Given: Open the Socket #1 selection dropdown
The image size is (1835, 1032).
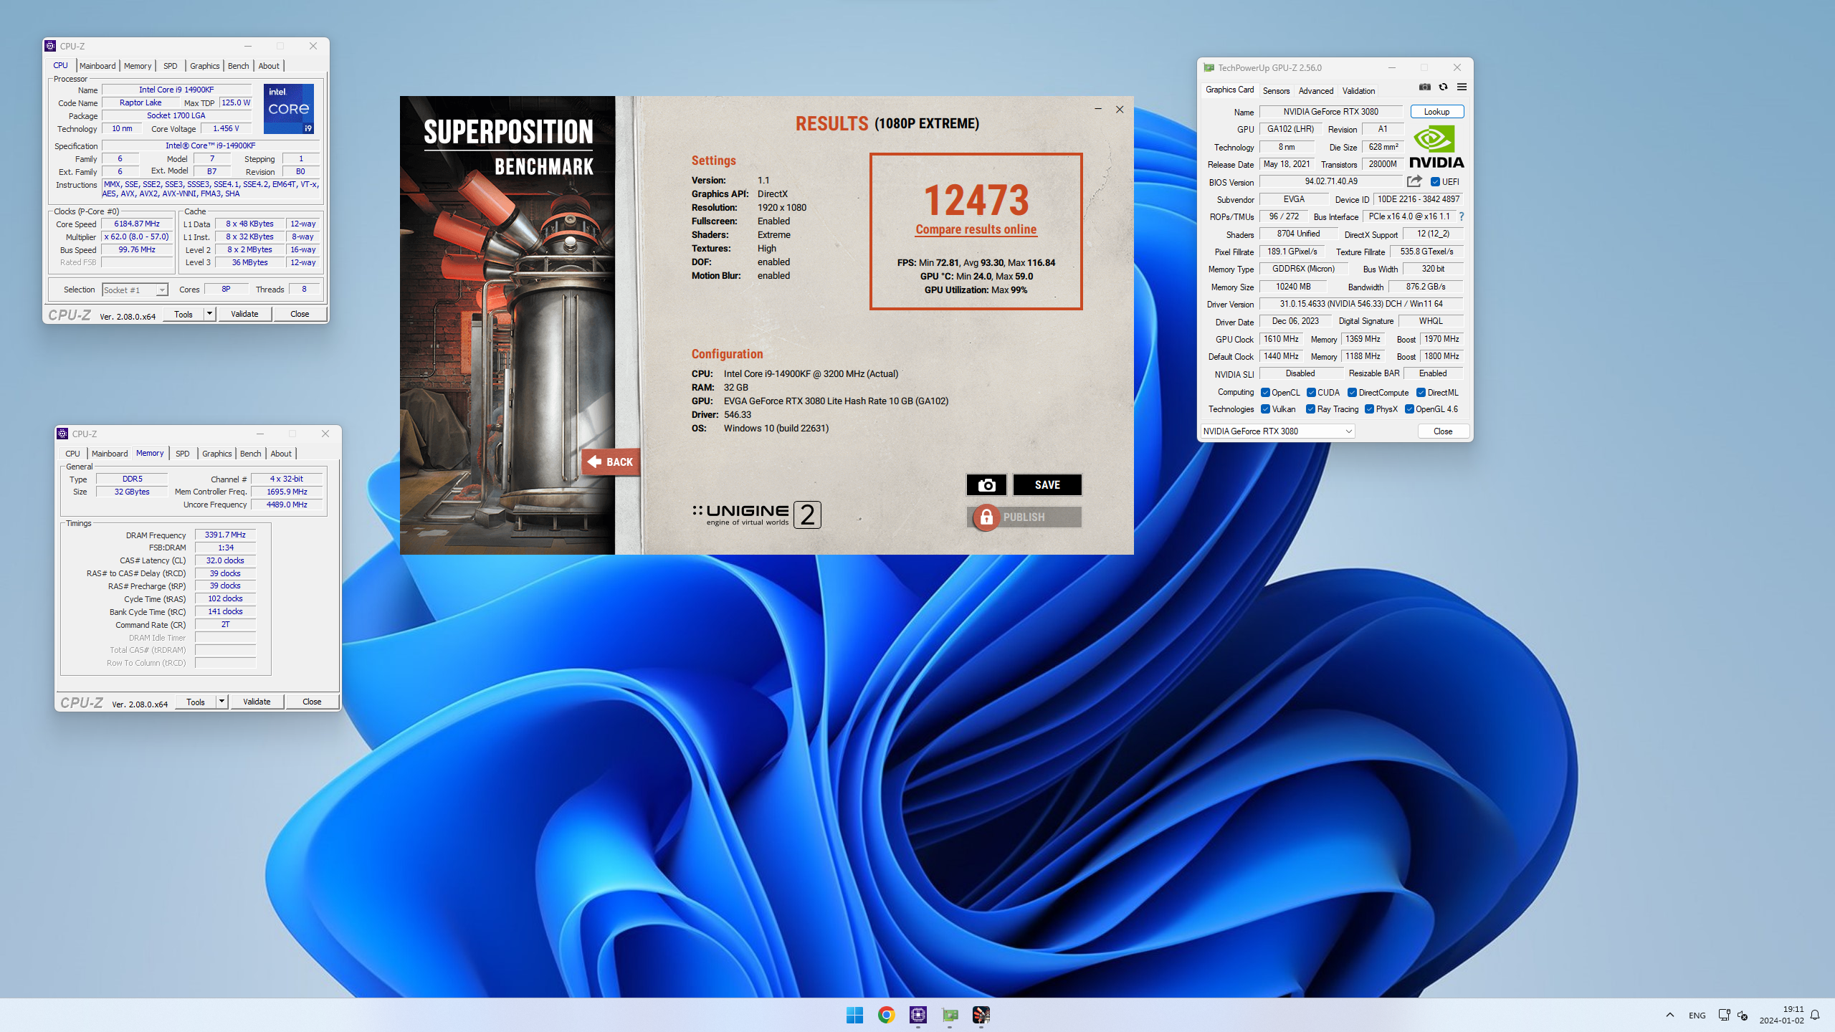Looking at the screenshot, I should point(135,290).
